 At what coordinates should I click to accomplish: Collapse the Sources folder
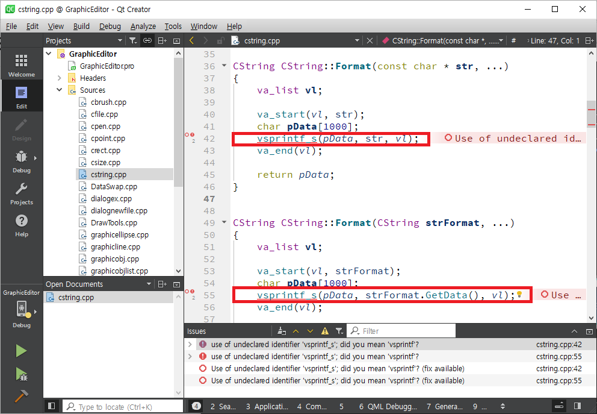click(60, 90)
